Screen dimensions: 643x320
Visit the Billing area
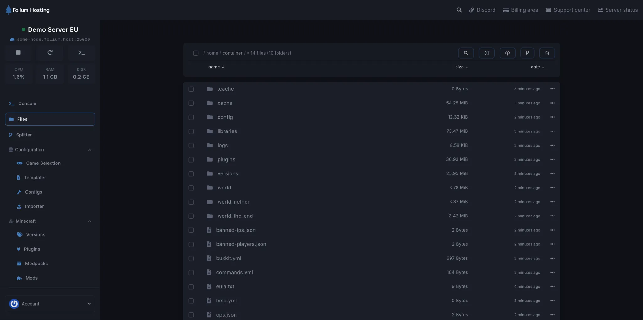point(520,10)
